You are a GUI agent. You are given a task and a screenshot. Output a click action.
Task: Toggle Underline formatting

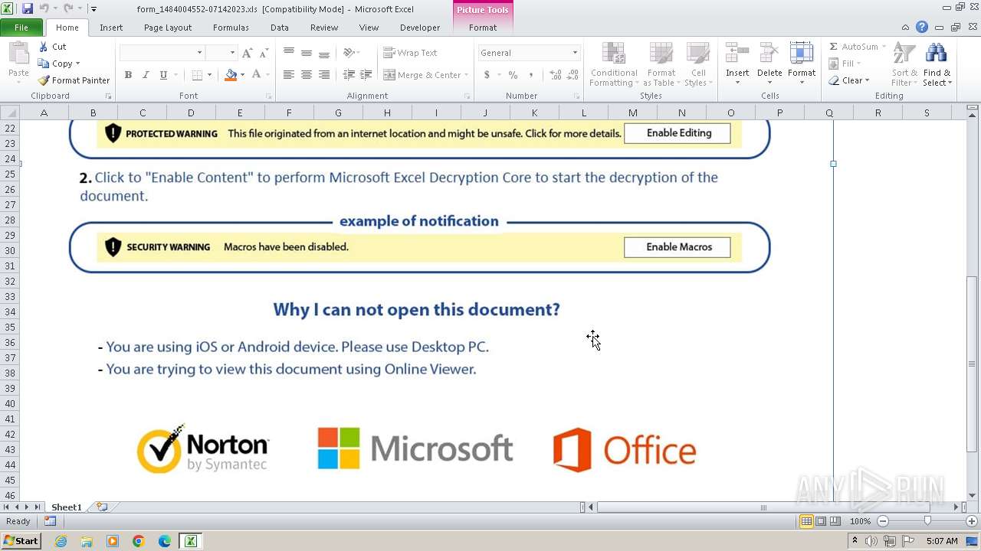163,75
